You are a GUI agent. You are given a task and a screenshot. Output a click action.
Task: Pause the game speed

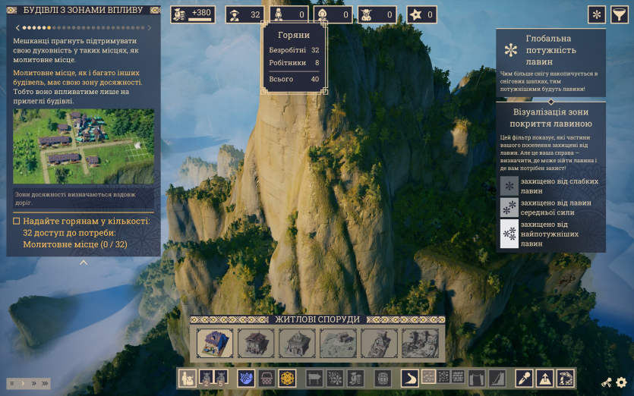tap(12, 384)
